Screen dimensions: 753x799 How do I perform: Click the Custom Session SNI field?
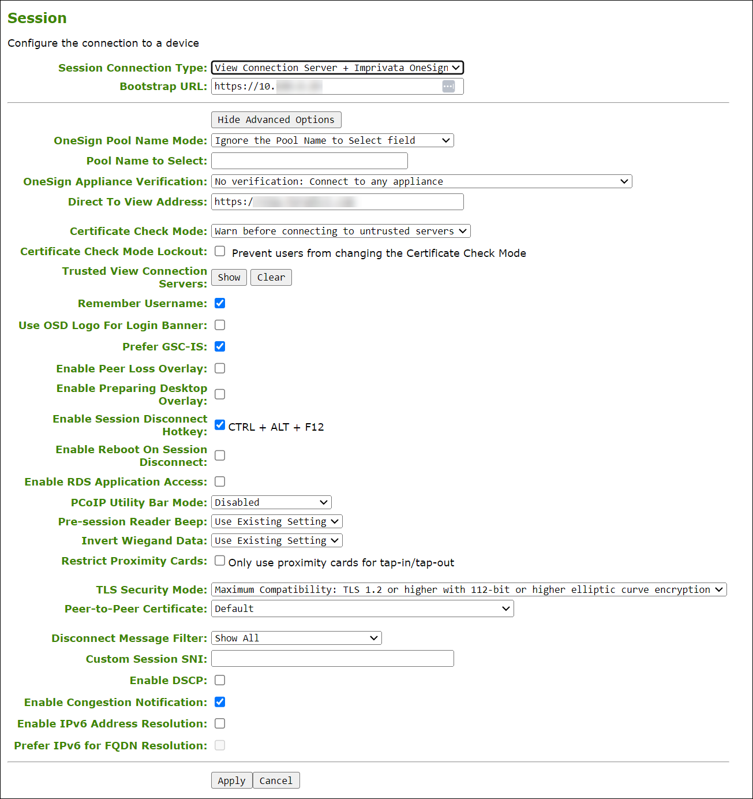pos(332,659)
